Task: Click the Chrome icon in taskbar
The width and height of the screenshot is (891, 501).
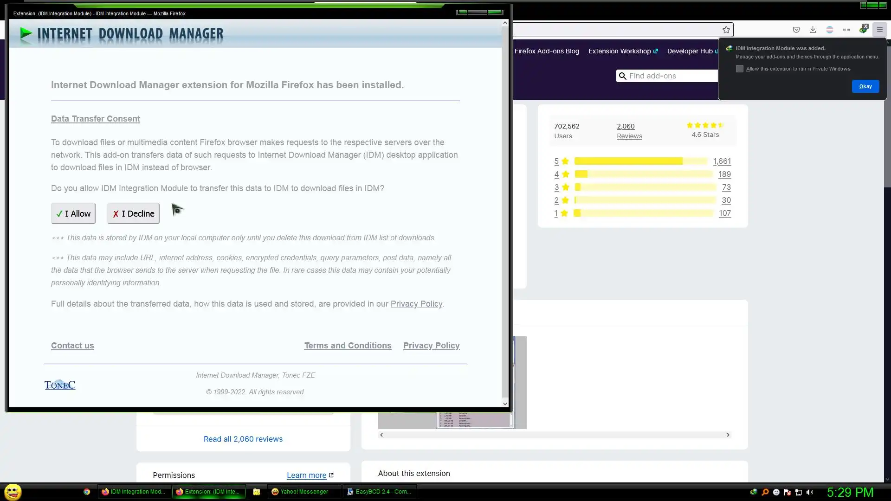Action: pos(87,492)
